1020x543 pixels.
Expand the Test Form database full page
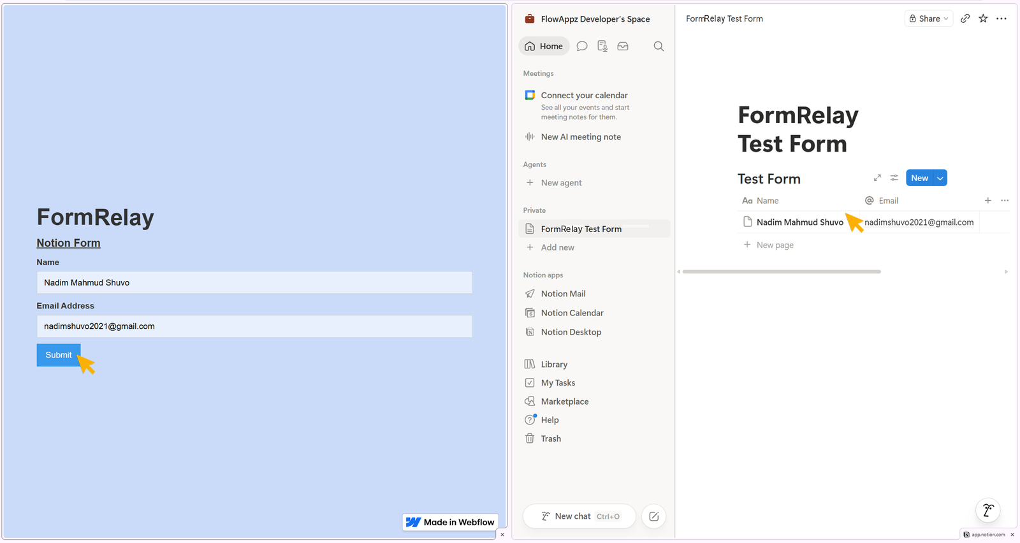point(877,178)
